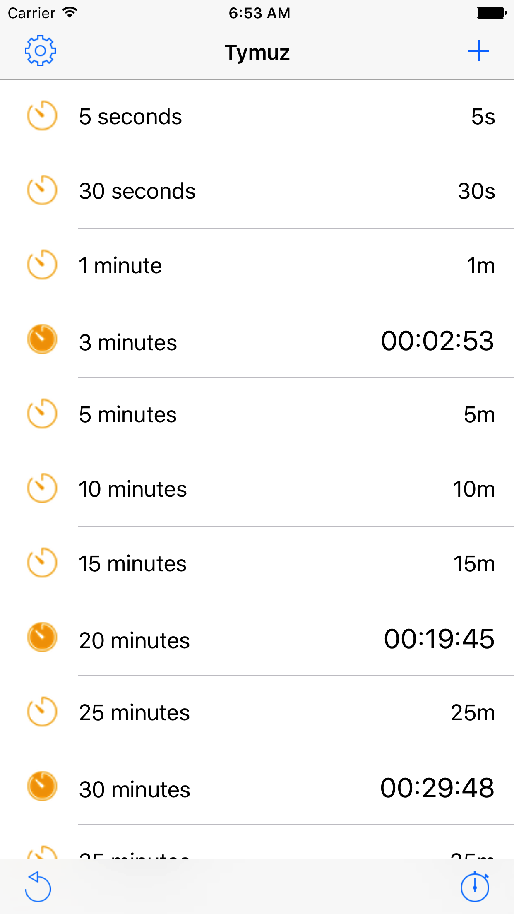The height and width of the screenshot is (914, 514).
Task: Pause the running 3 minutes timer icon
Action: [42, 339]
